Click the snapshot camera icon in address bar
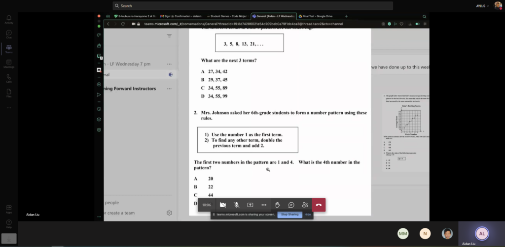This screenshot has width=505, height=247. [383, 24]
